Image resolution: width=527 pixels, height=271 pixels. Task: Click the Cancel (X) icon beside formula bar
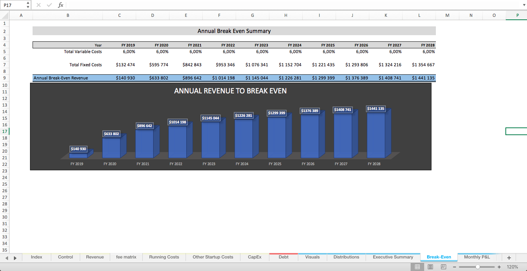38,5
